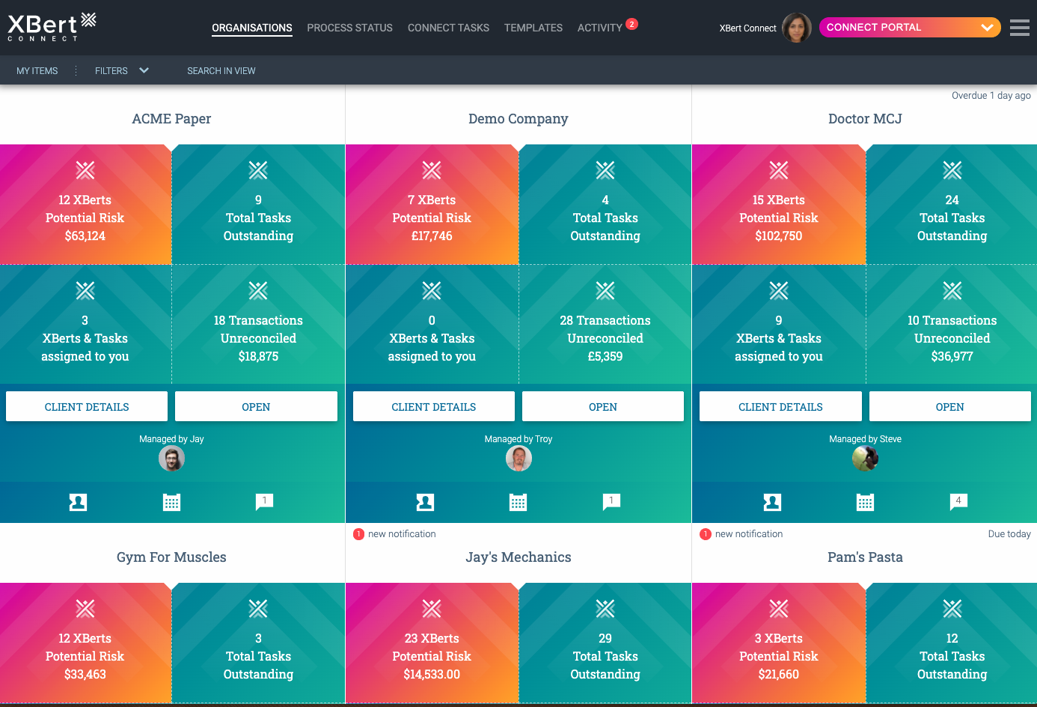This screenshot has height=707, width=1037.
Task: Click Demo Company £17,746 Potential Risk text
Action: (x=432, y=218)
